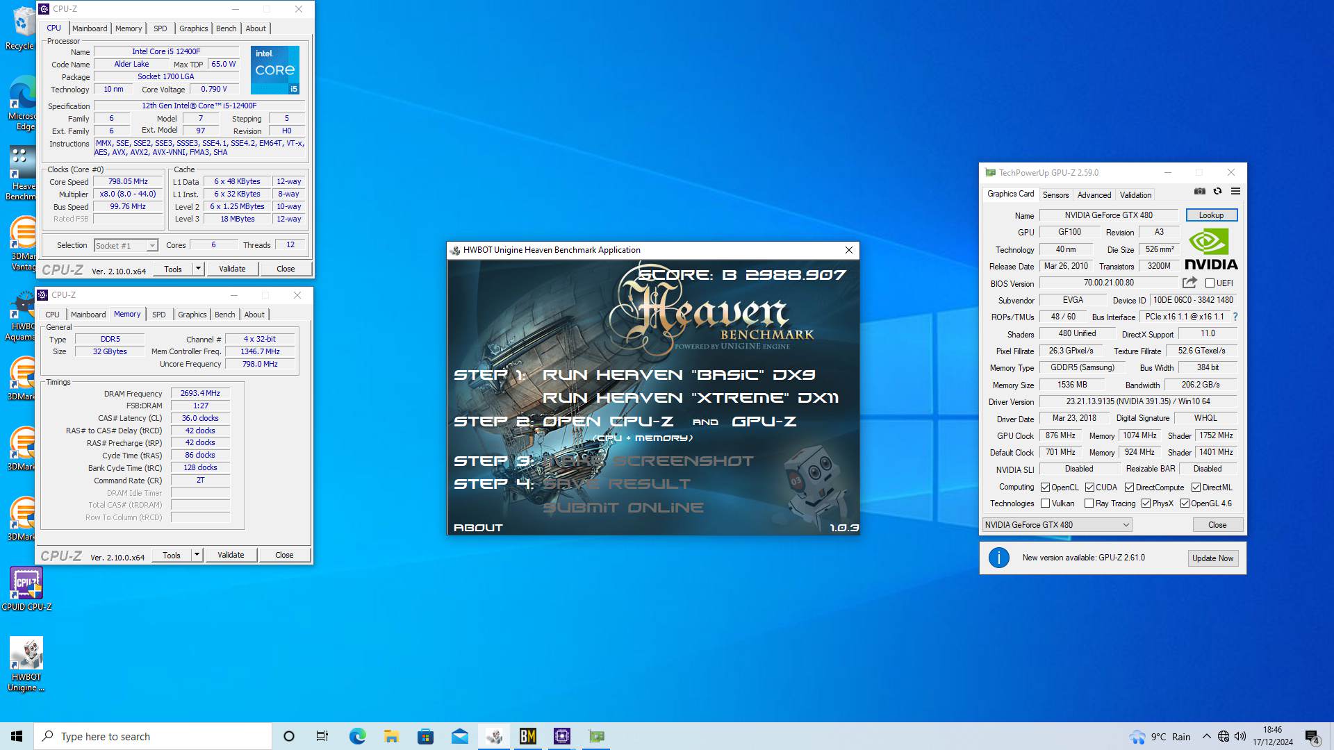Click Close button in GPU-Z
This screenshot has height=750, width=1334.
1217,525
